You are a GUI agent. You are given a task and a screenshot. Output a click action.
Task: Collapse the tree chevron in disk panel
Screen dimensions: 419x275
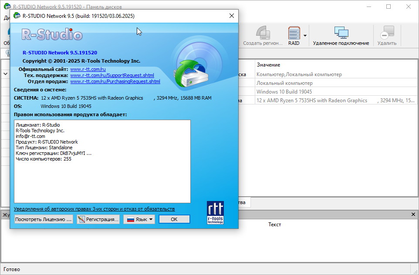(5, 74)
